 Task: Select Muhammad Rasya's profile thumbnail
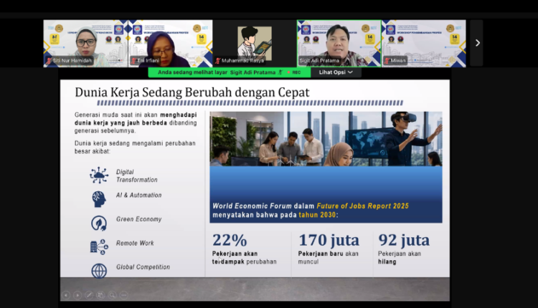pyautogui.click(x=255, y=44)
